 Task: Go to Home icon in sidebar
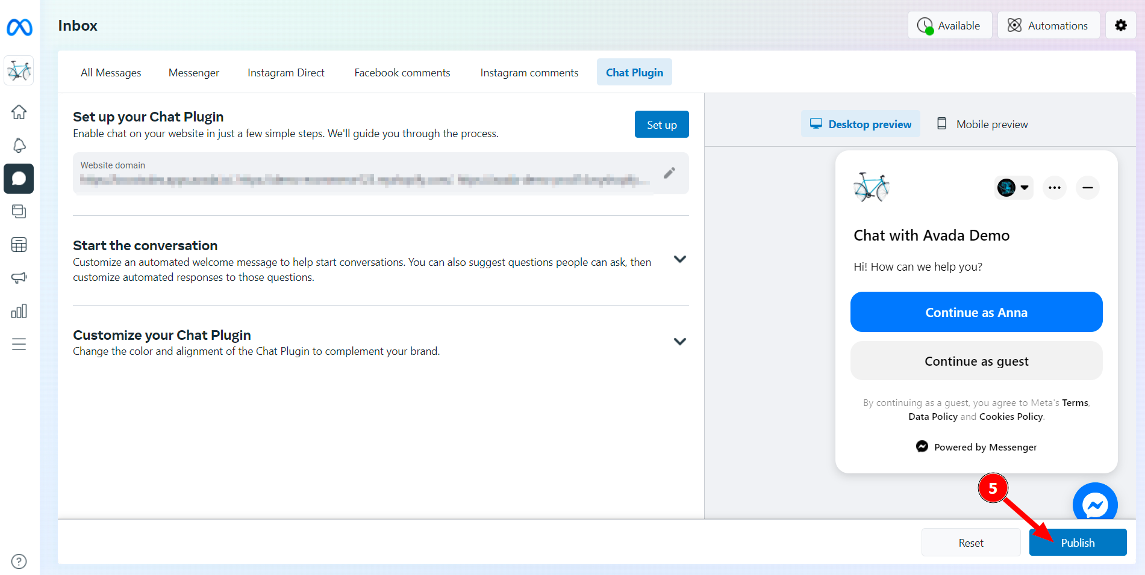click(x=19, y=112)
